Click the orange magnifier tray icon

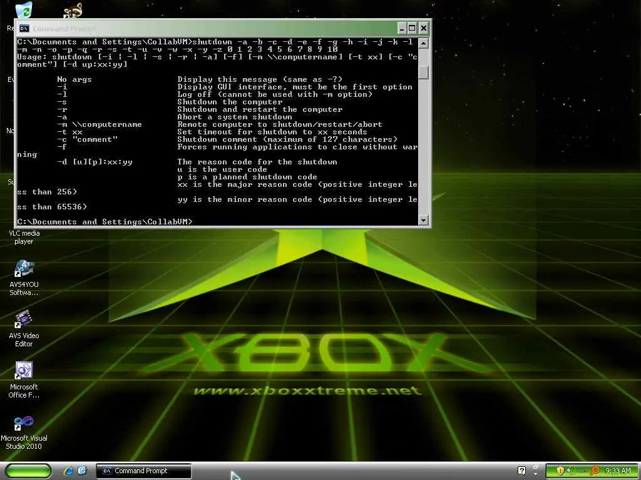pyautogui.click(x=595, y=471)
